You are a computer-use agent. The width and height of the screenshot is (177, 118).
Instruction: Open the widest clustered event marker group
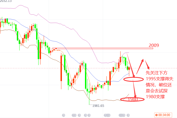point(122,115)
